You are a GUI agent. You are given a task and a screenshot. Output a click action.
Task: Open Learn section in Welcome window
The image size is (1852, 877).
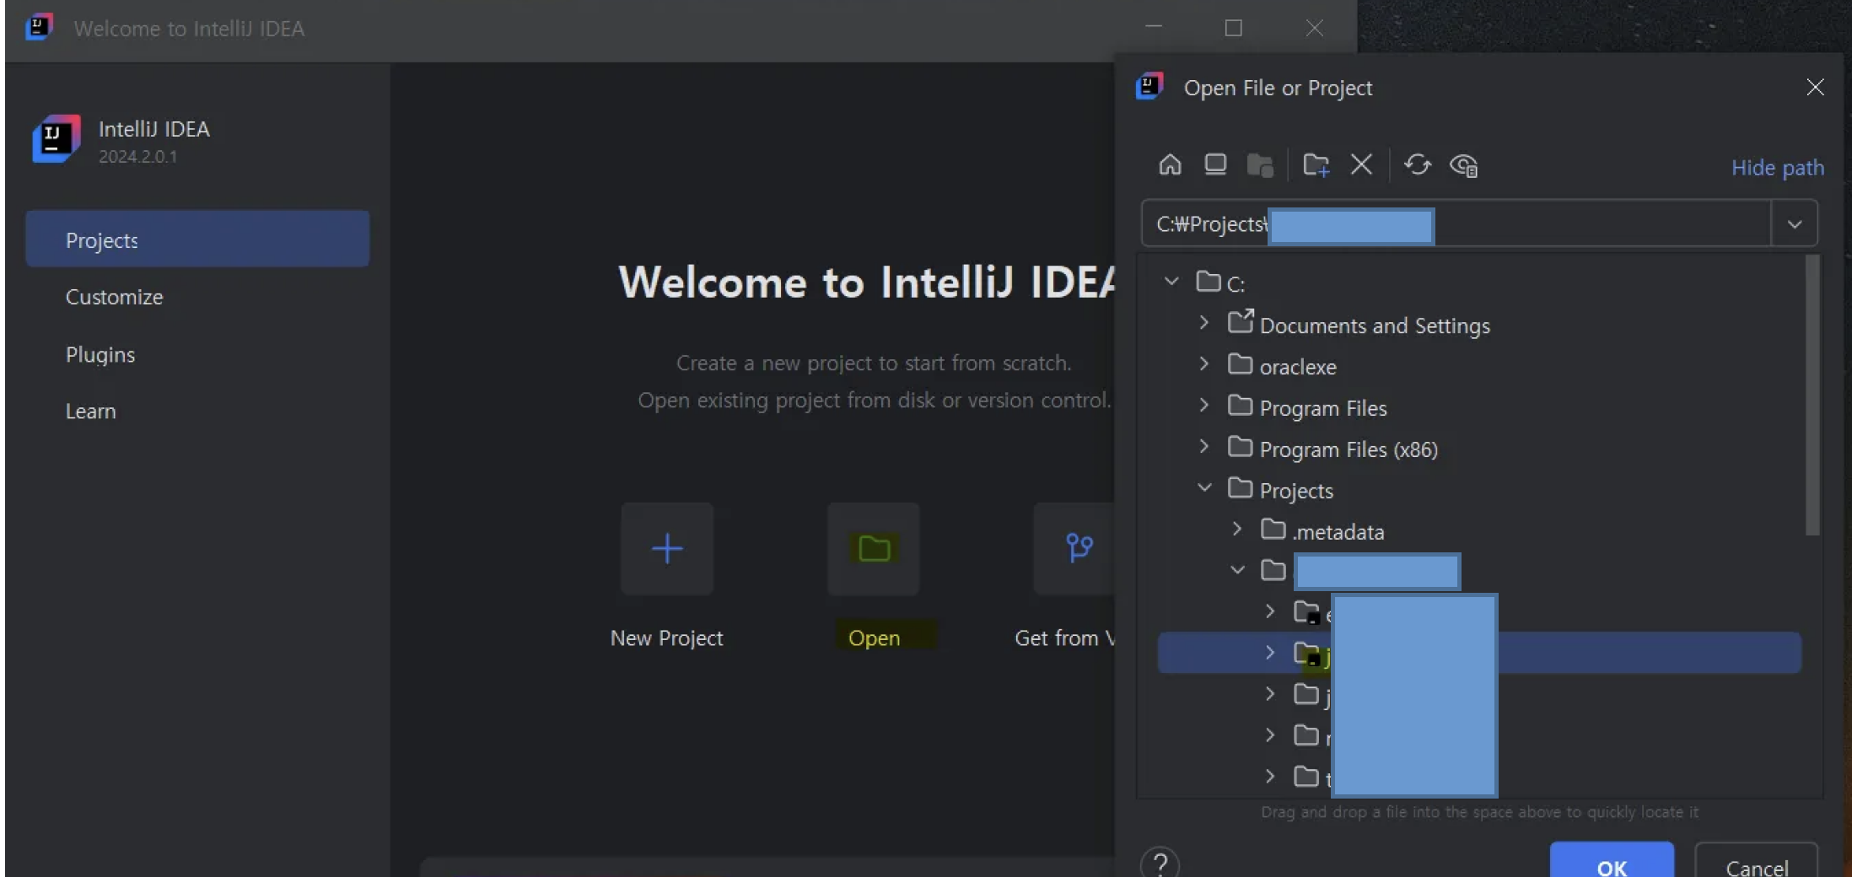pyautogui.click(x=197, y=411)
